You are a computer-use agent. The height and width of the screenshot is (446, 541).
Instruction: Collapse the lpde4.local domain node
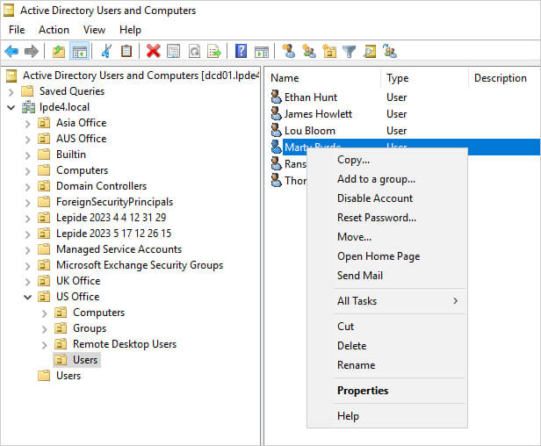11,108
